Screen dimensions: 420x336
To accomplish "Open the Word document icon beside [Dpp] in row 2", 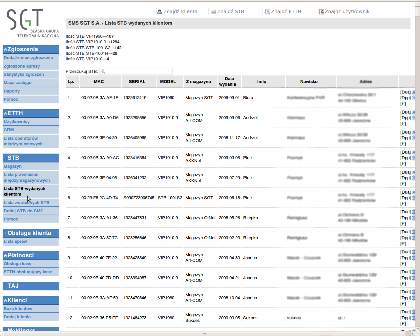I will (x=413, y=118).
